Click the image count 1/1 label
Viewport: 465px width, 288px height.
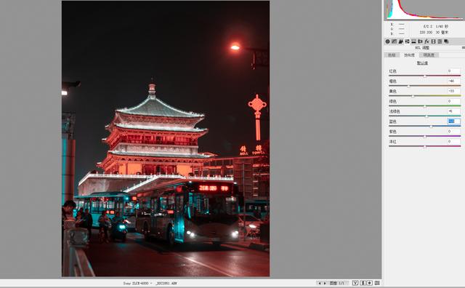tap(337, 283)
